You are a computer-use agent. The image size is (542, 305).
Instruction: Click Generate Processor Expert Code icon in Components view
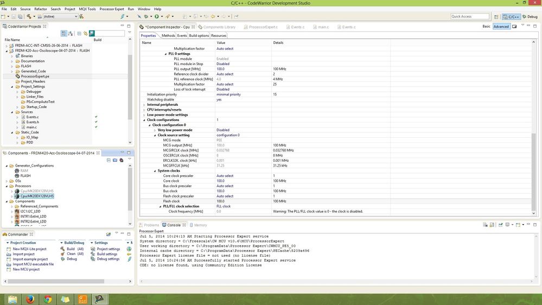click(x=122, y=160)
